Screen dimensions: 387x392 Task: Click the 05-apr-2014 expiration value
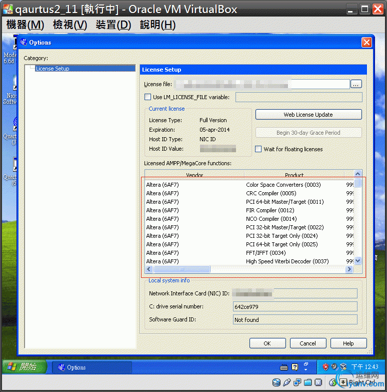pyautogui.click(x=214, y=130)
